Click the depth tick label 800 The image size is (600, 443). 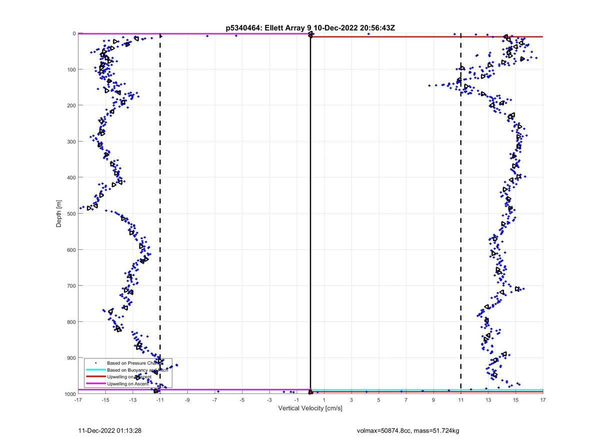click(71, 322)
